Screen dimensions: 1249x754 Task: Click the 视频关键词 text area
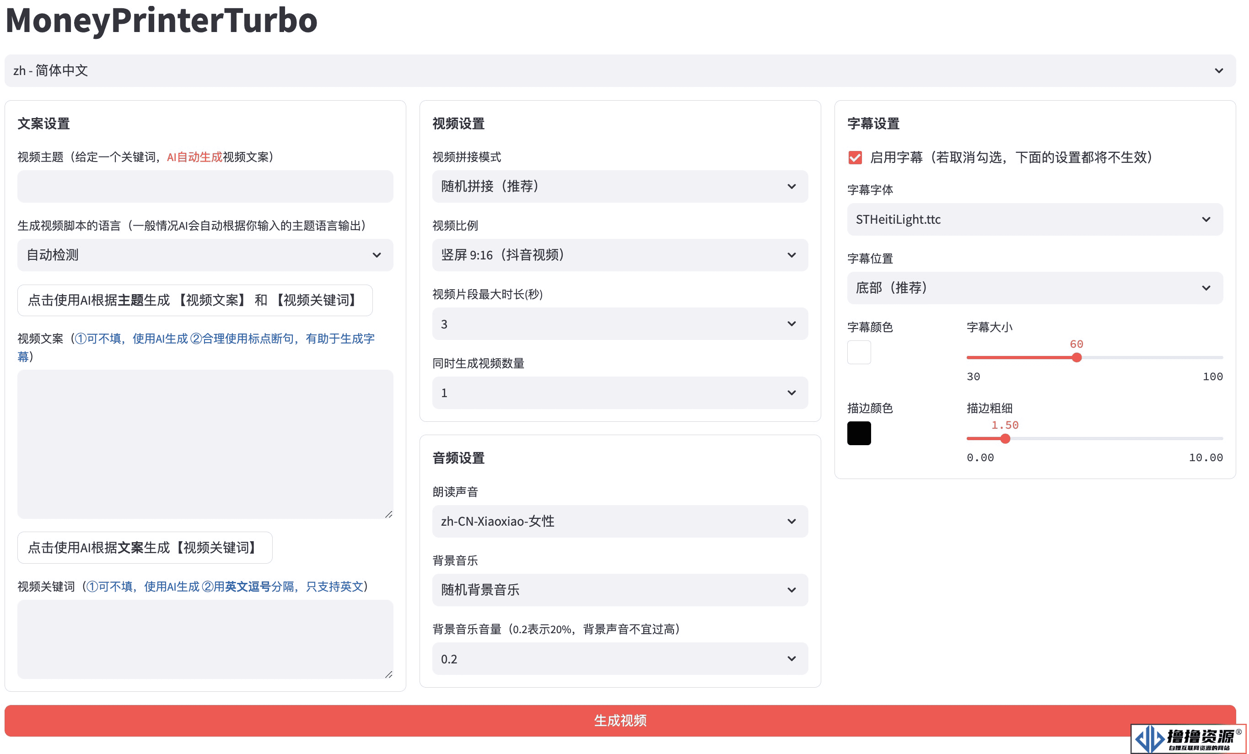205,640
